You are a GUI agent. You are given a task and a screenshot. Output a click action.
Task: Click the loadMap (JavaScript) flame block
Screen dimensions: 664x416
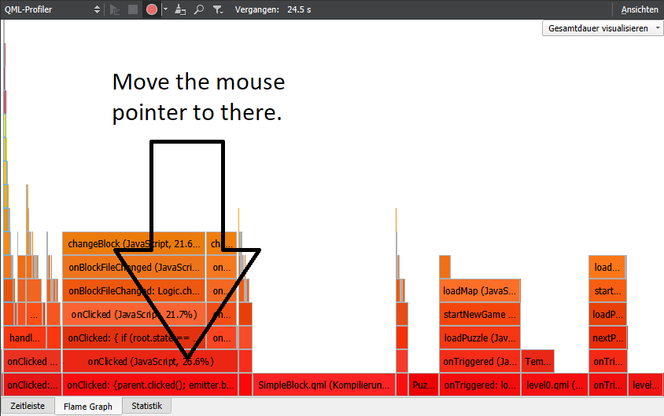[x=478, y=291]
